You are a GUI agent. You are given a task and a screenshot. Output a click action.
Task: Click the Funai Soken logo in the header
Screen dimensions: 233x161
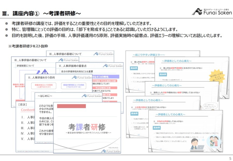click(212, 12)
